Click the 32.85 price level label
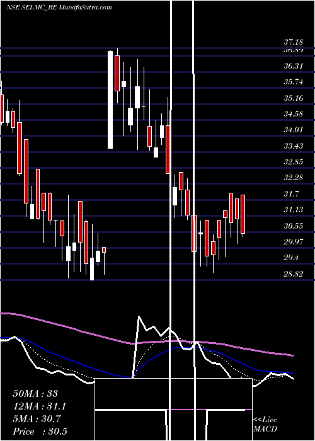 (x=294, y=162)
